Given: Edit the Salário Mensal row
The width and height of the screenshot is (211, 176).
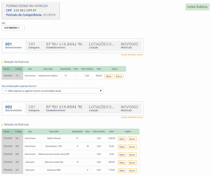Looking at the screenshot, I should pos(122,139).
